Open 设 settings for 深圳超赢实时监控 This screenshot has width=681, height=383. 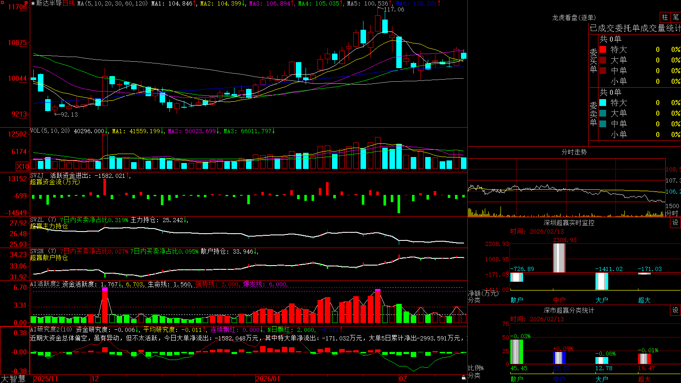[x=675, y=223]
